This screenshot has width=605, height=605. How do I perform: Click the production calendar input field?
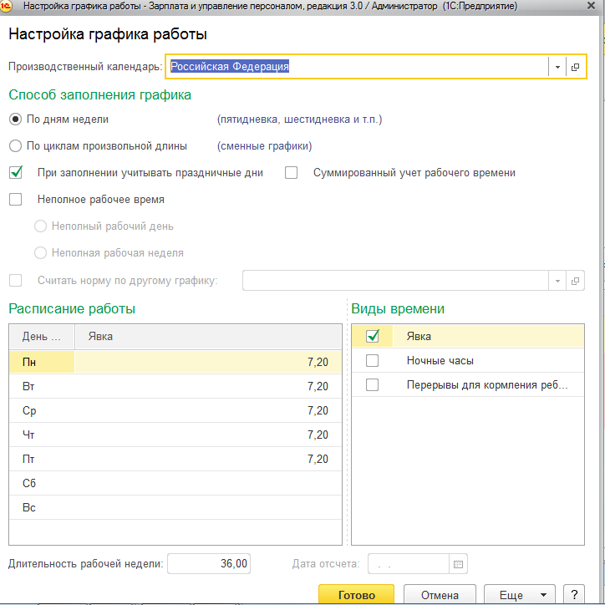pos(358,67)
